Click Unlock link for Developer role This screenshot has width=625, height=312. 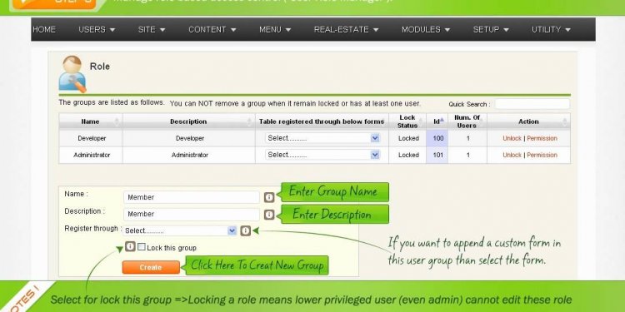[512, 138]
